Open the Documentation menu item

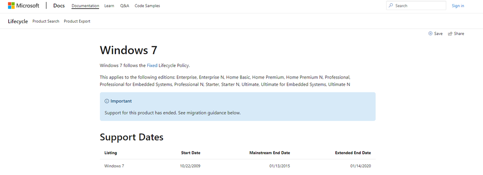[85, 6]
